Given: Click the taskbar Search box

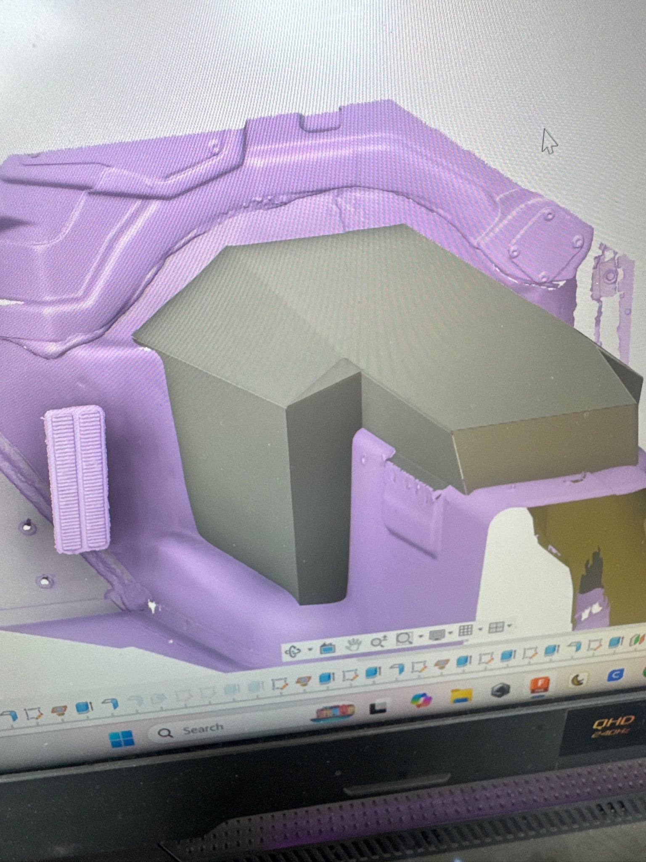Looking at the screenshot, I should pos(198,731).
